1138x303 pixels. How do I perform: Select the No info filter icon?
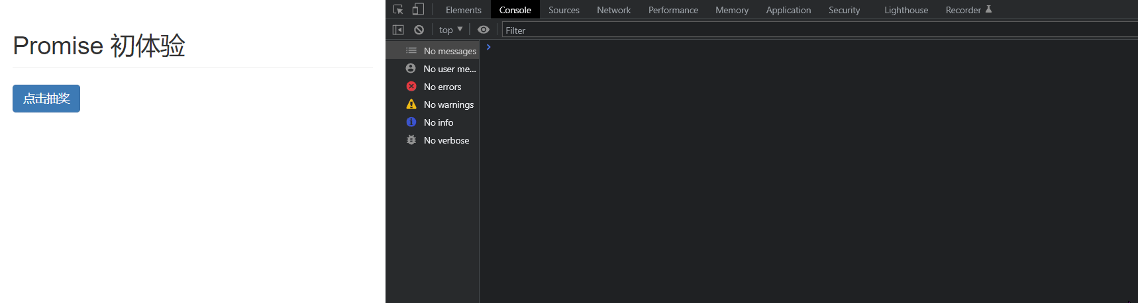[411, 122]
